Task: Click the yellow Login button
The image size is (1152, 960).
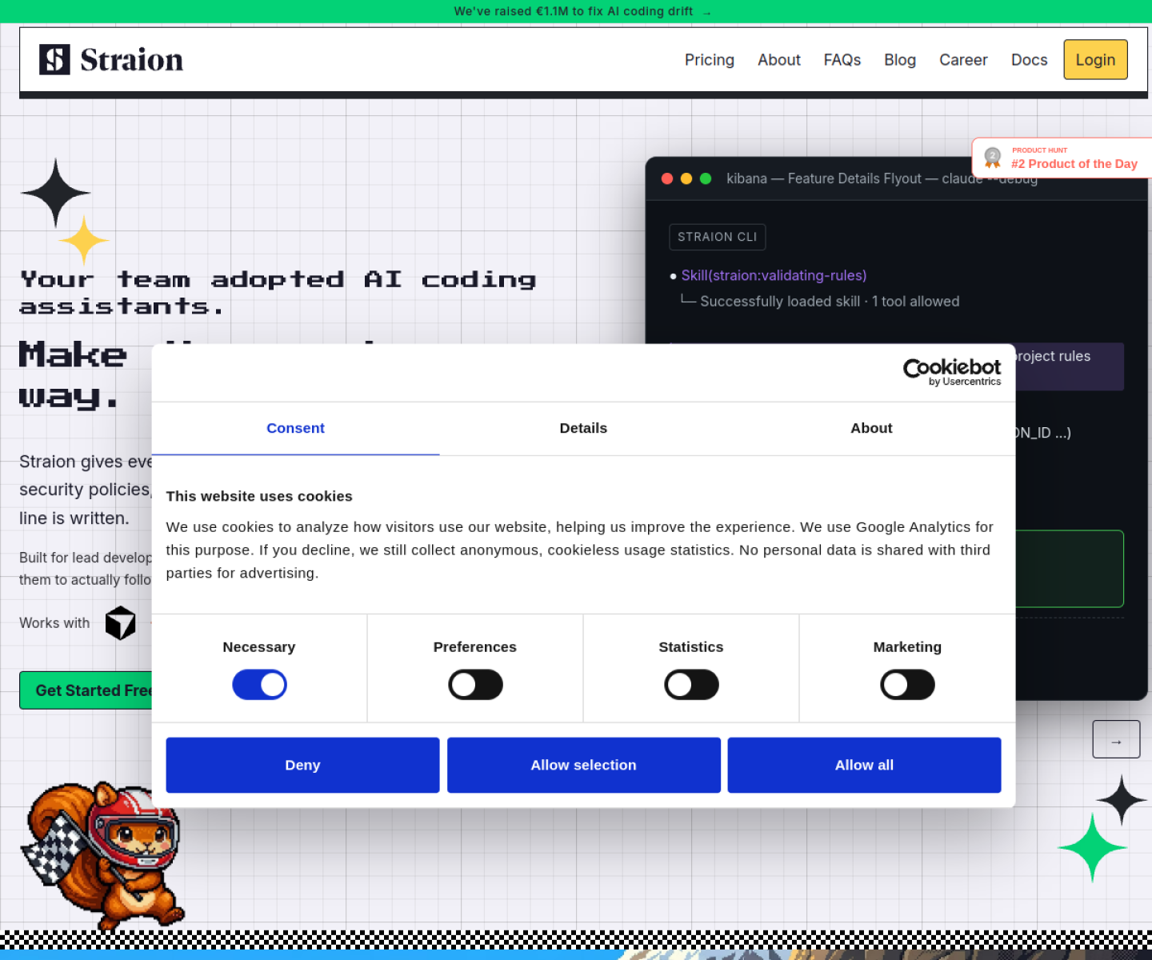Action: [1095, 60]
